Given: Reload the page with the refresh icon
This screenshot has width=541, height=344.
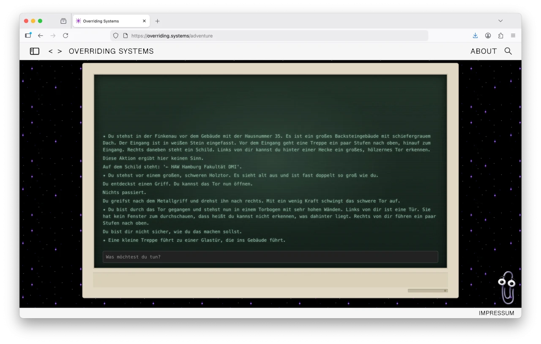Looking at the screenshot, I should point(66,35).
